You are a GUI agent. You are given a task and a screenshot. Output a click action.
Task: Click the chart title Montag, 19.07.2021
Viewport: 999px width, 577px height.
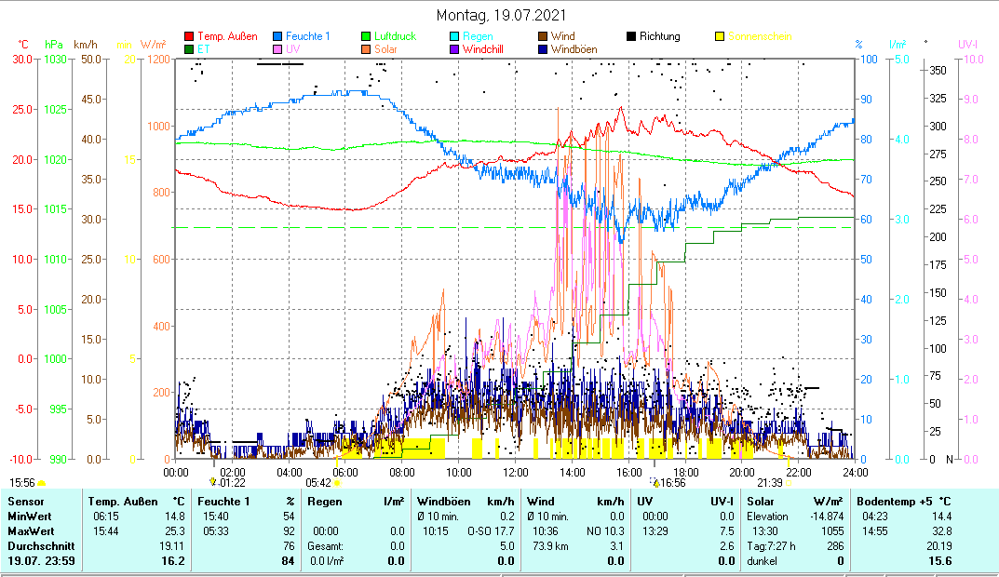tap(500, 16)
